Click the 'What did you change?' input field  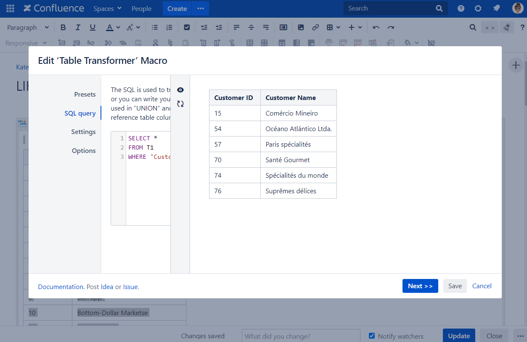(x=301, y=336)
